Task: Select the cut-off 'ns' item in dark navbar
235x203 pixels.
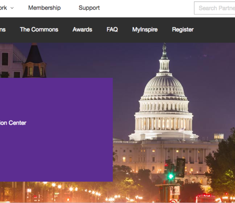Action: click(3, 29)
